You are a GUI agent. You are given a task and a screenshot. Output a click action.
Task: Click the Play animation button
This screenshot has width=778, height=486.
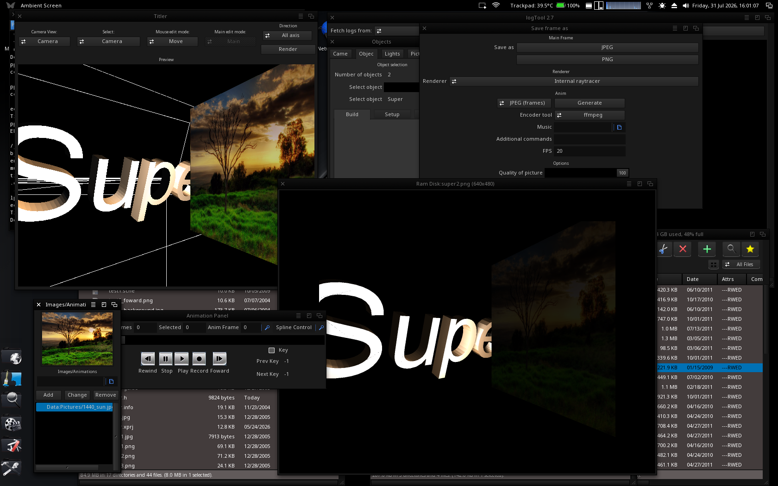(x=182, y=358)
